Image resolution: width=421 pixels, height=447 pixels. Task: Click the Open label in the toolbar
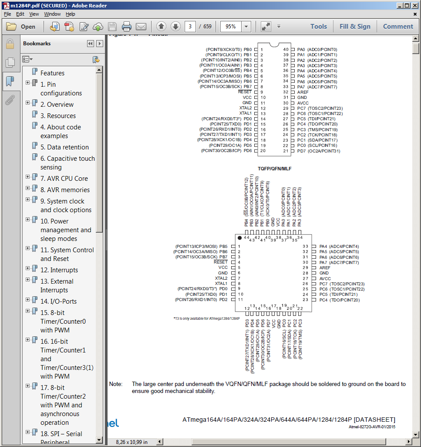click(28, 27)
